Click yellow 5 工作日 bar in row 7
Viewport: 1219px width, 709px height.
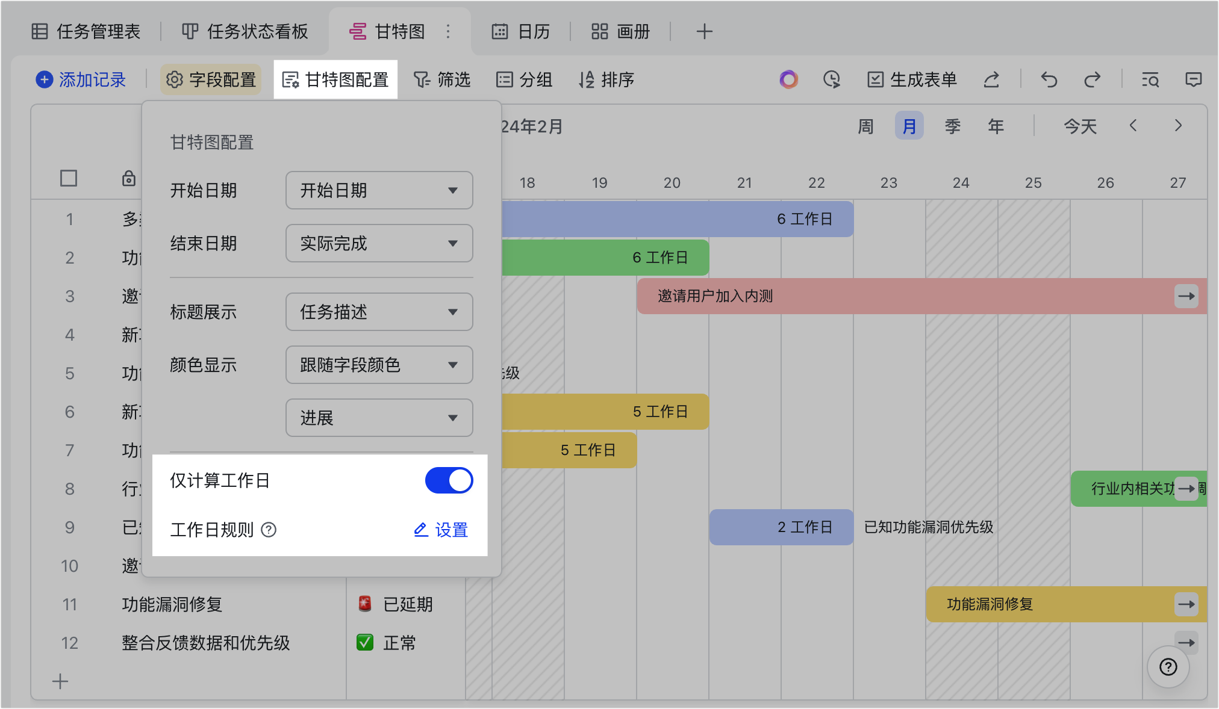tap(569, 450)
